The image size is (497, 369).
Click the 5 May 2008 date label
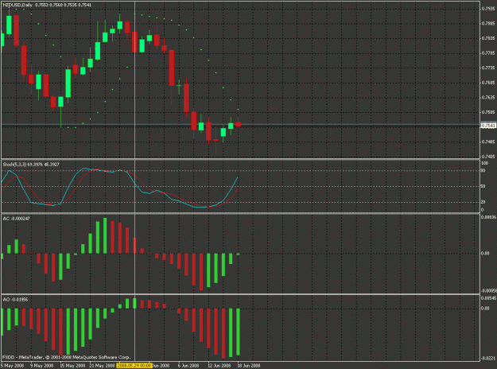point(13,366)
